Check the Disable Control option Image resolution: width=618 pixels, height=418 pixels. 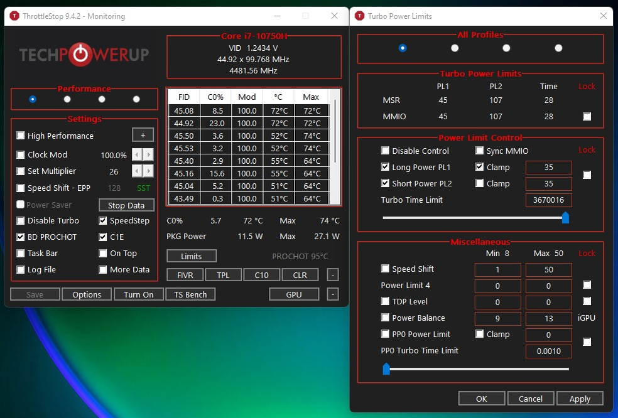(385, 151)
